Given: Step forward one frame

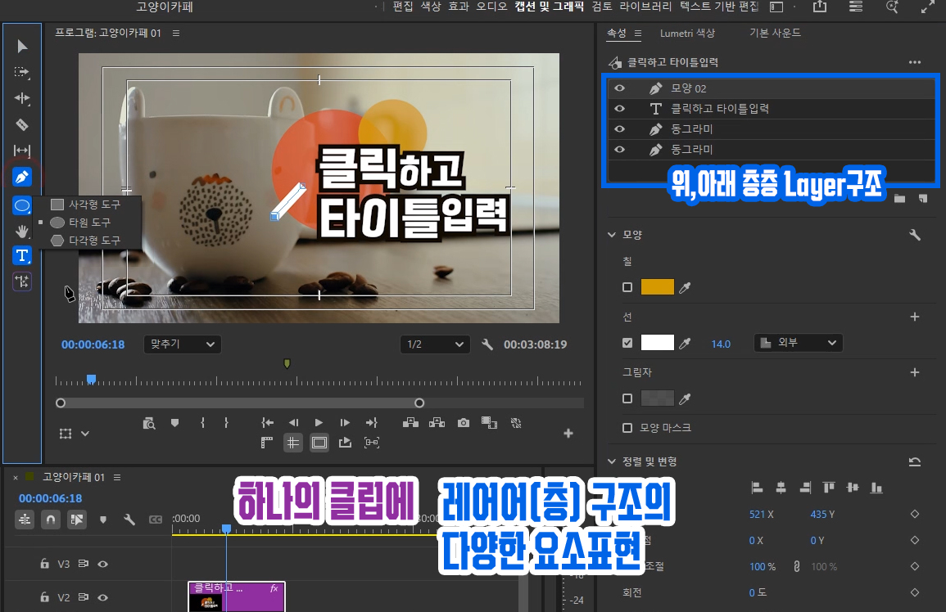Looking at the screenshot, I should click(345, 423).
